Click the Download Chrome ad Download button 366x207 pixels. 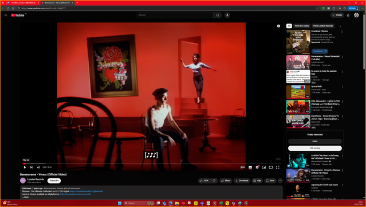320,51
